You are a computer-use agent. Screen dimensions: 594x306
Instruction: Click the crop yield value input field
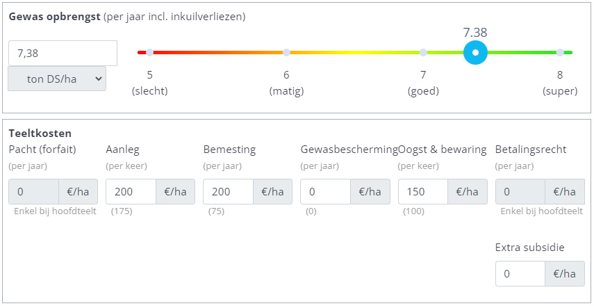pyautogui.click(x=63, y=54)
